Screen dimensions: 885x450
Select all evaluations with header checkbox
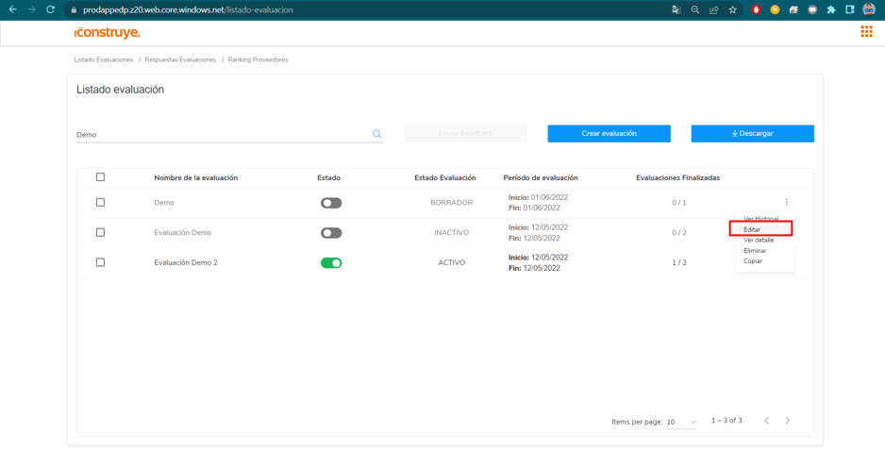100,176
